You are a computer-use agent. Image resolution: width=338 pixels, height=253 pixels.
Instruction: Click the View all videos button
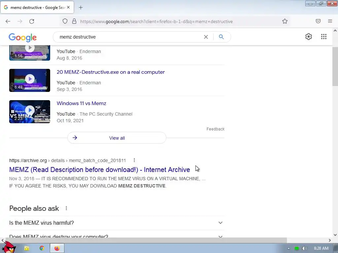pyautogui.click(x=117, y=138)
